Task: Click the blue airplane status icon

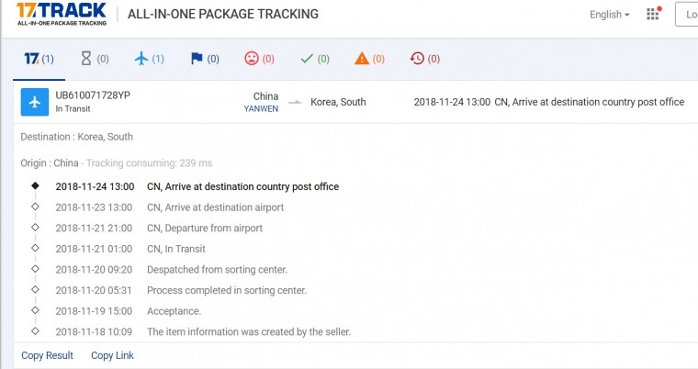Action: pos(35,102)
